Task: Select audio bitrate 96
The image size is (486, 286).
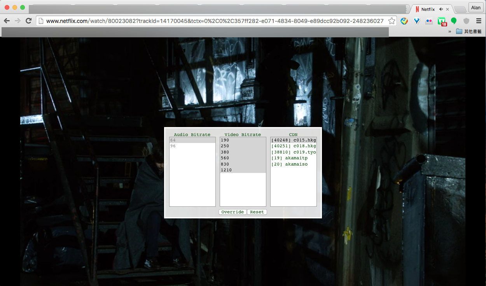Action: pyautogui.click(x=192, y=146)
